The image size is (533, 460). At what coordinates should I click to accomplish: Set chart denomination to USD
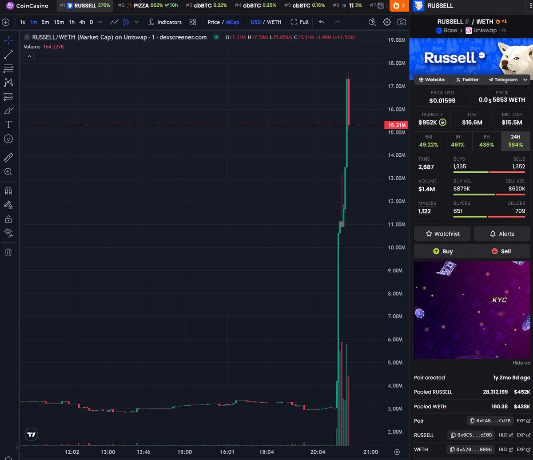coord(256,22)
